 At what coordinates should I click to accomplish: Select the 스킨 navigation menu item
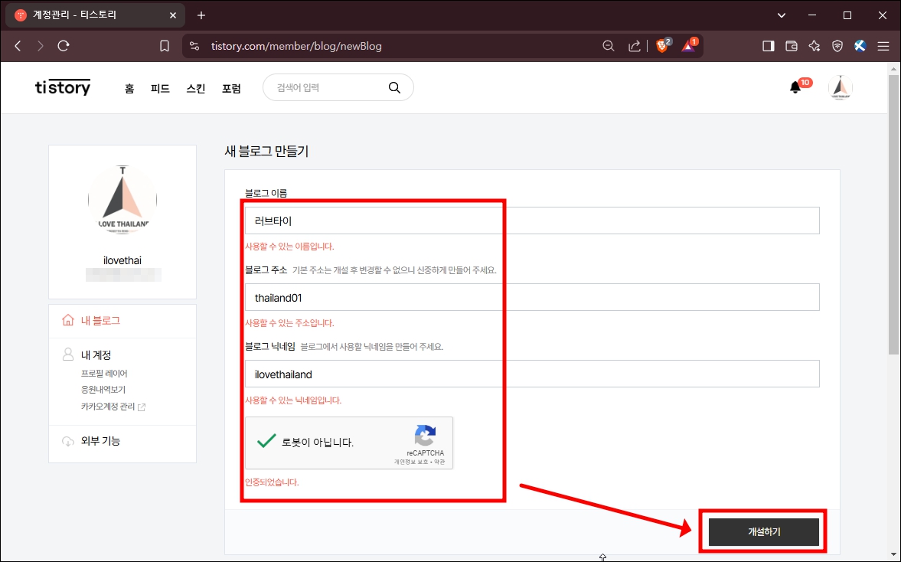[195, 88]
